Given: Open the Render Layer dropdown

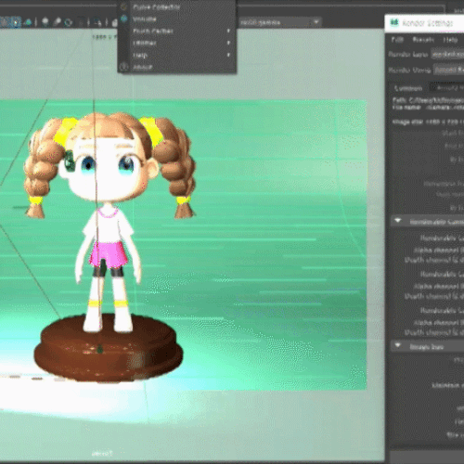Looking at the screenshot, I should pos(447,55).
